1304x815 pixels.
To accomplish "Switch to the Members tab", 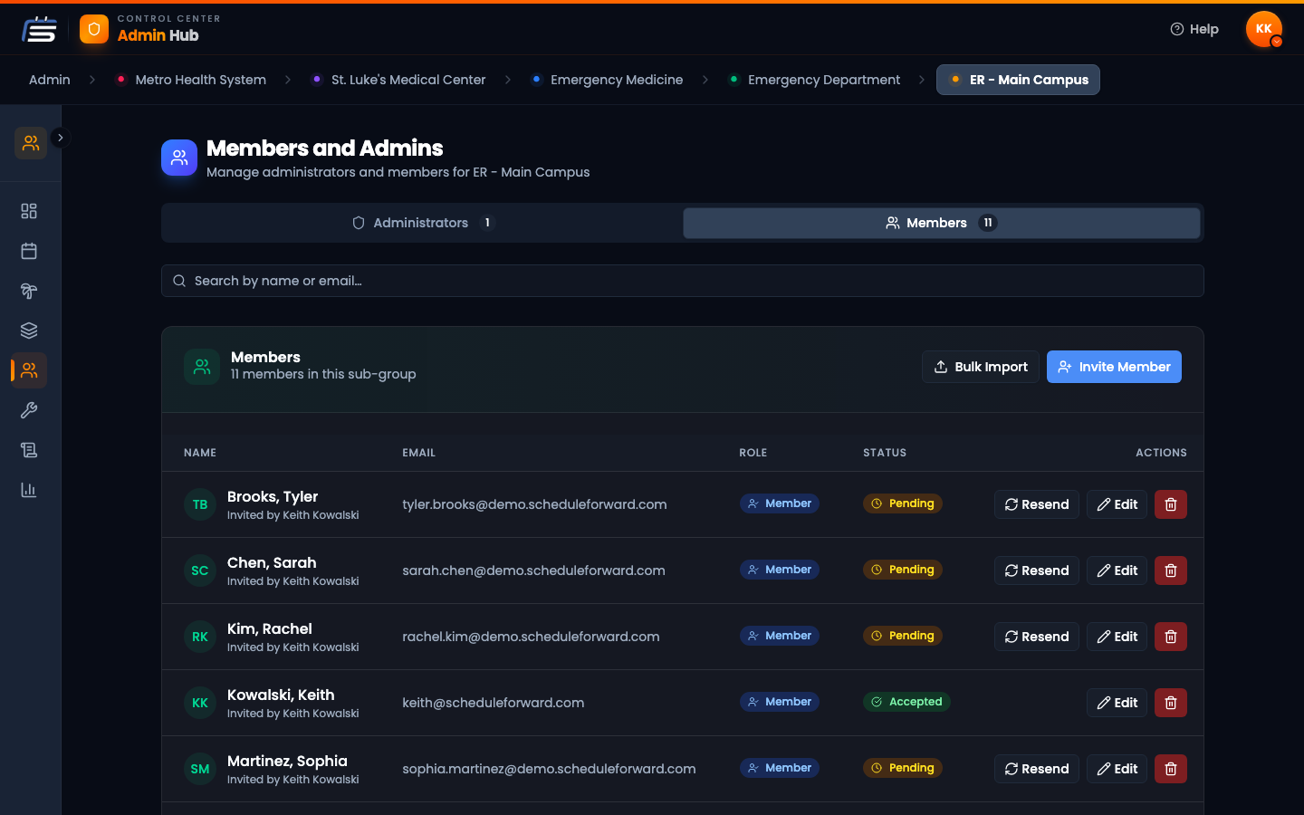I will pos(942,223).
